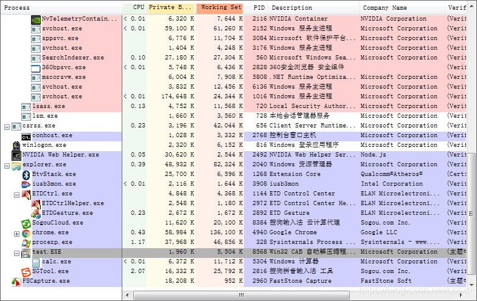Screen dimensions: 477x301
Task: Sort by the Working Set column header
Action: (x=220, y=8)
